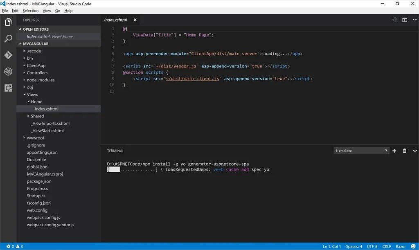Expand the Shared folder
419x250 pixels.
pyautogui.click(x=28, y=116)
